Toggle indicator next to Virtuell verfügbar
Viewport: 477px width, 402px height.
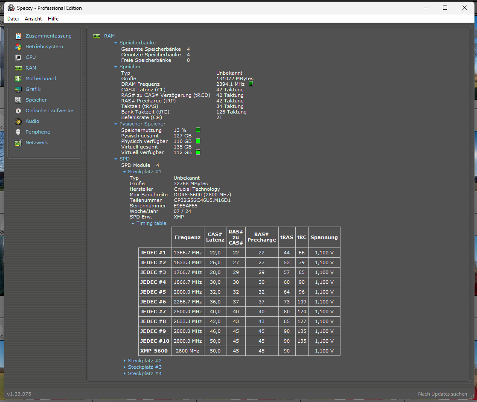click(x=198, y=152)
